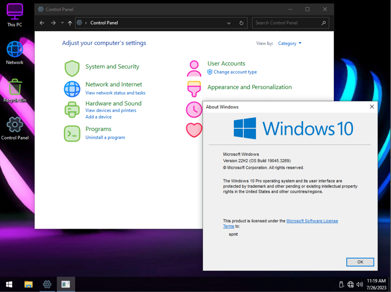Click the Hardware and Sound printer icon
Image resolution: width=391 pixels, height=292 pixels.
click(72, 109)
